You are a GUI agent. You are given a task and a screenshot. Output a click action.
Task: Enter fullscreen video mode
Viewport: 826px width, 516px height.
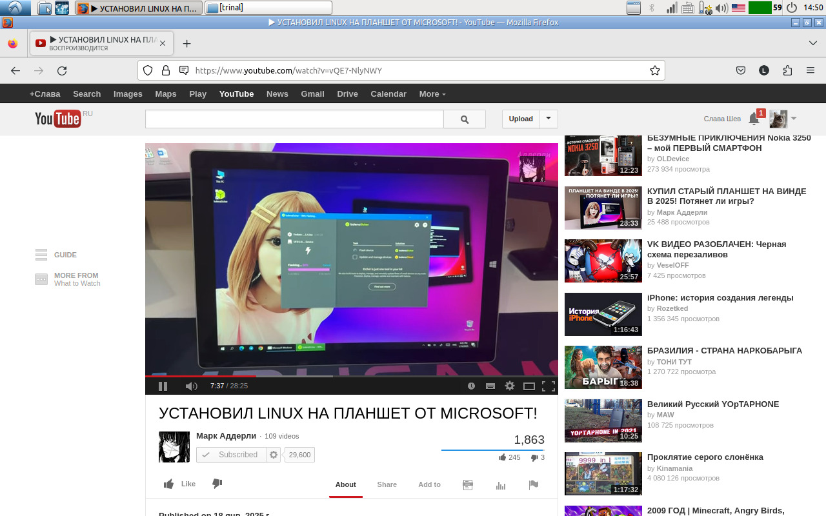tap(549, 386)
